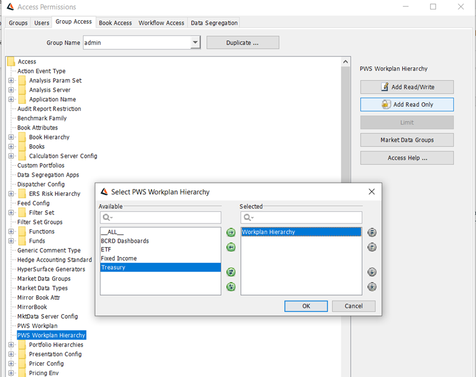Image resolution: width=476 pixels, height=377 pixels.
Task: Switch to the Users tab
Action: tap(42, 23)
